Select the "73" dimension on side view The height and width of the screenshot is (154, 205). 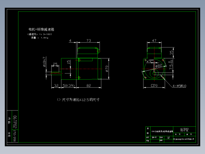pos(89,40)
